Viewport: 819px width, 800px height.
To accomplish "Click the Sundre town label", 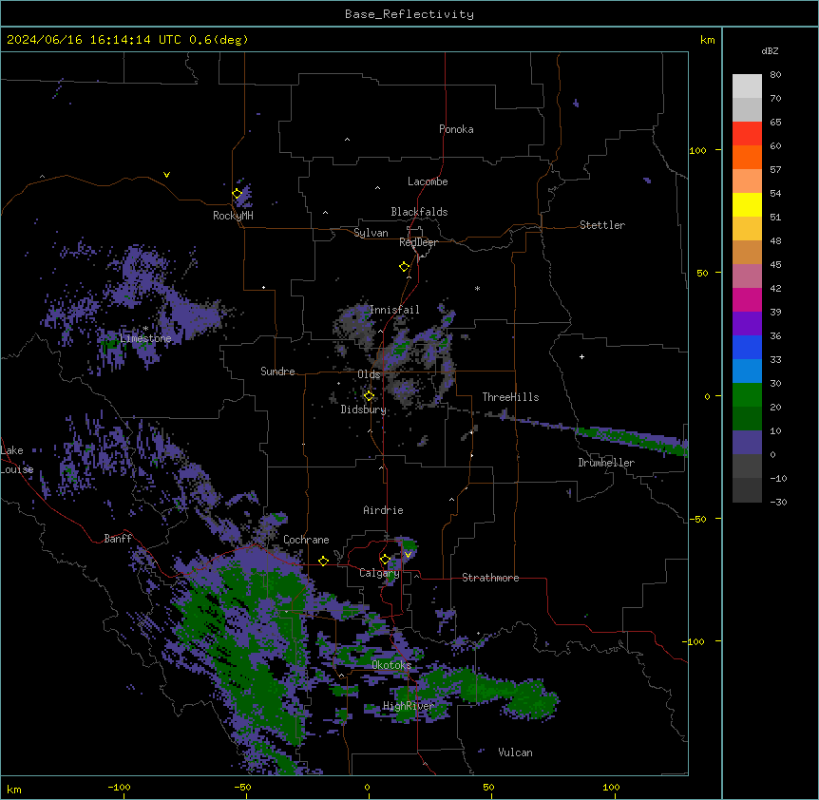I will [277, 371].
